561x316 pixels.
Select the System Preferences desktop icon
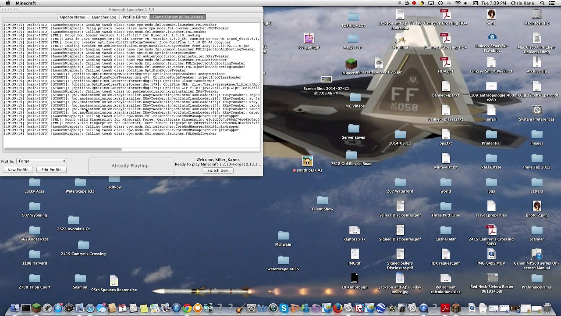(x=536, y=113)
